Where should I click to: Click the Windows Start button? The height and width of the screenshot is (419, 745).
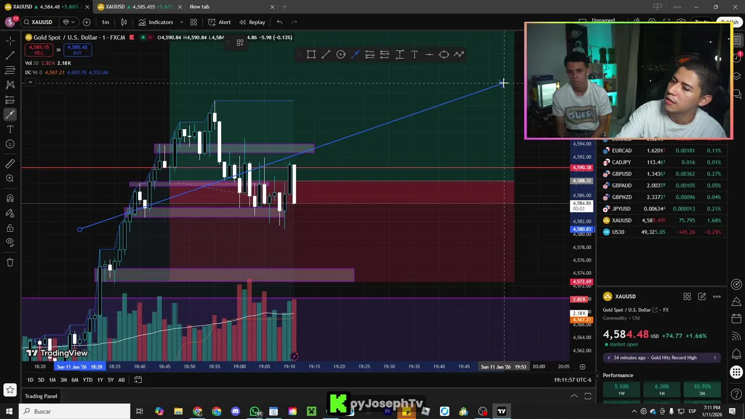click(x=9, y=411)
